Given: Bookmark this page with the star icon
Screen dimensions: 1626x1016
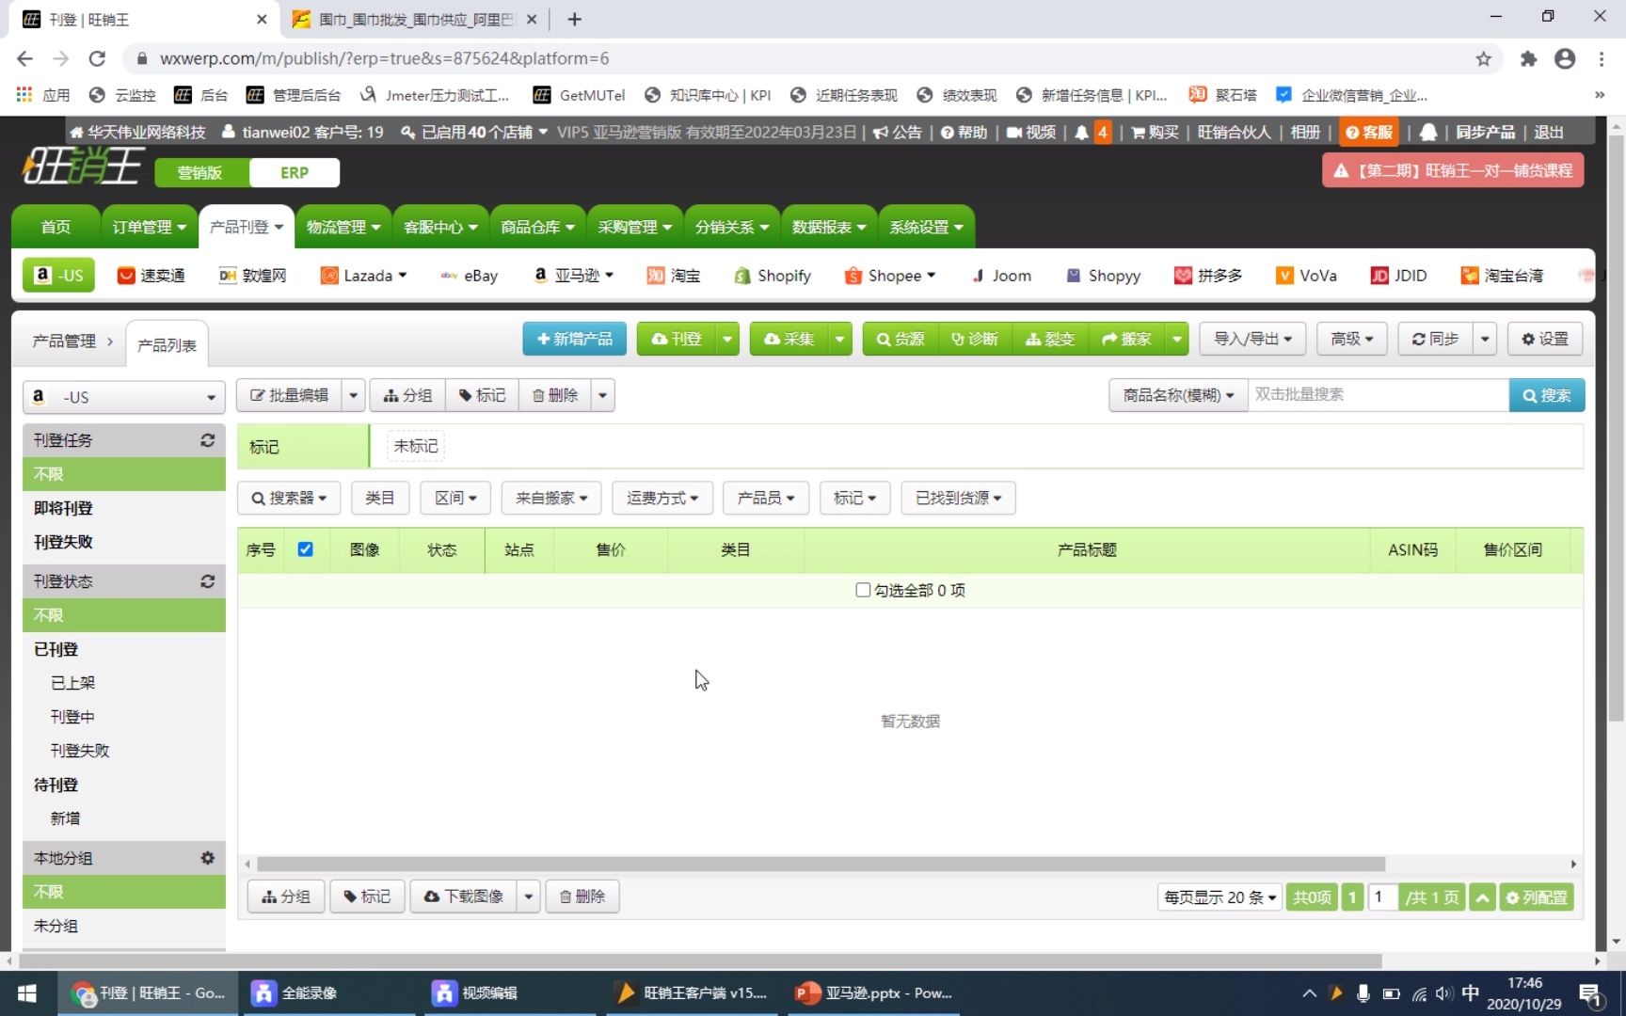Looking at the screenshot, I should [1484, 58].
